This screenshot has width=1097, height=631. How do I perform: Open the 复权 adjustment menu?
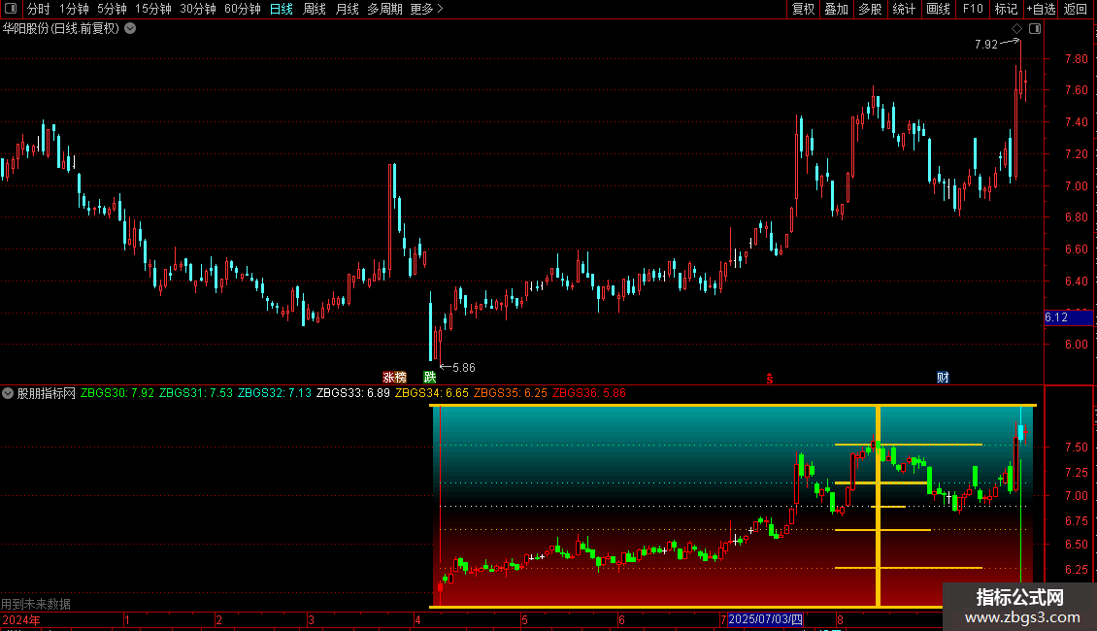803,9
